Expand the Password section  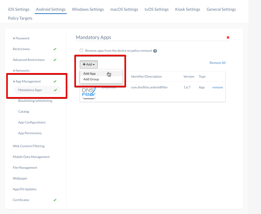click(21, 38)
